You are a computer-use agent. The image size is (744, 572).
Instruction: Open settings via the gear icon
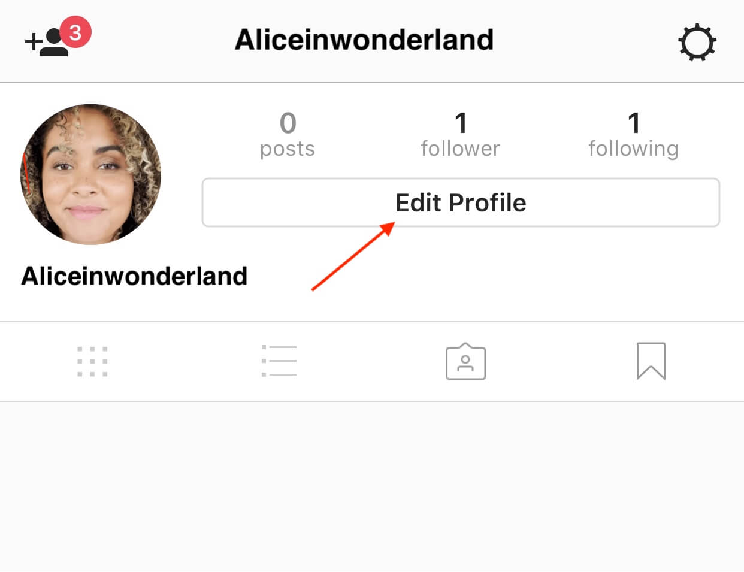697,43
